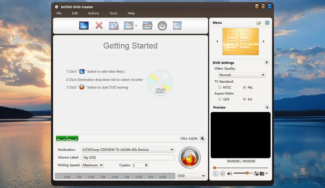325x188 pixels.
Task: Minimize the ImTOO DVD Creator window
Action: pyautogui.click(x=257, y=7)
